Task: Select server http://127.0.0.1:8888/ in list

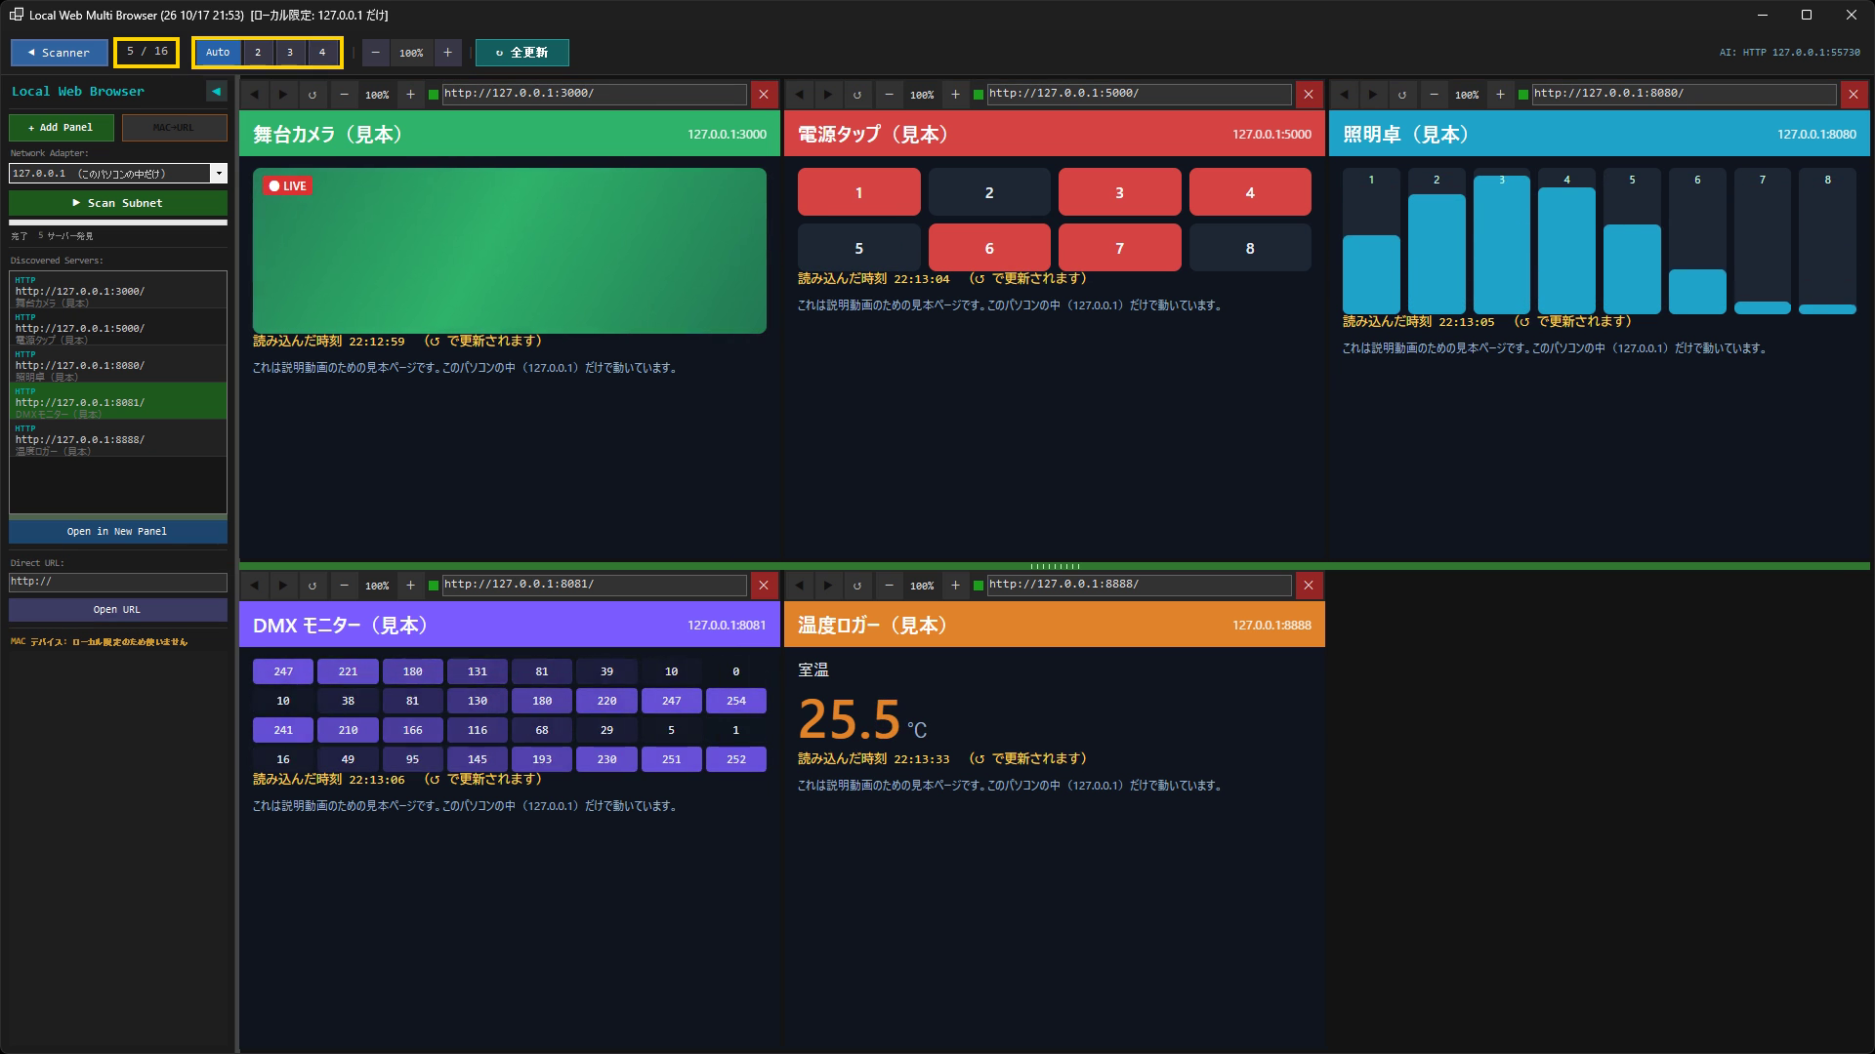Action: pos(118,439)
